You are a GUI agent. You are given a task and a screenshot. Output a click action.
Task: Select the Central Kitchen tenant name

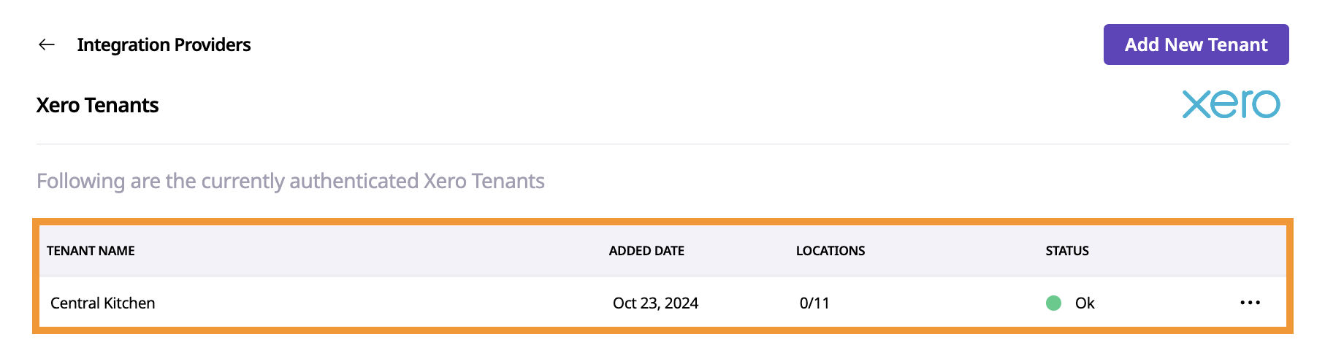pos(103,303)
